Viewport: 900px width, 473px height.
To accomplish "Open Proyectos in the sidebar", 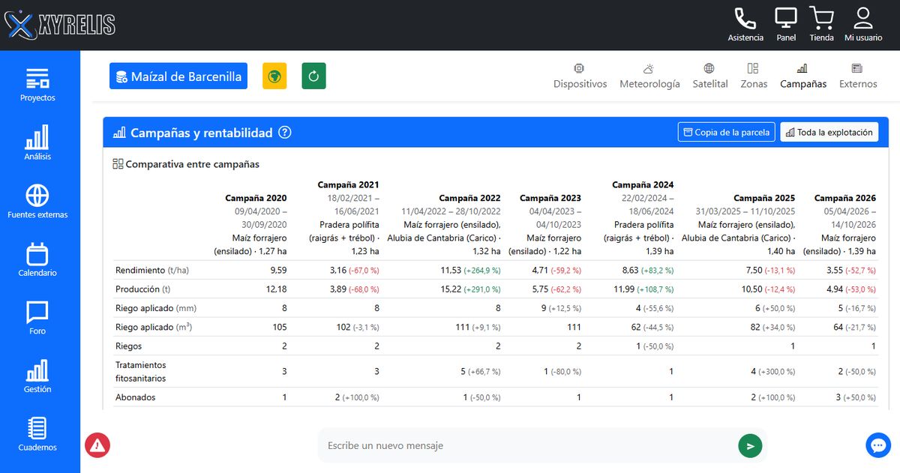I will [x=37, y=85].
